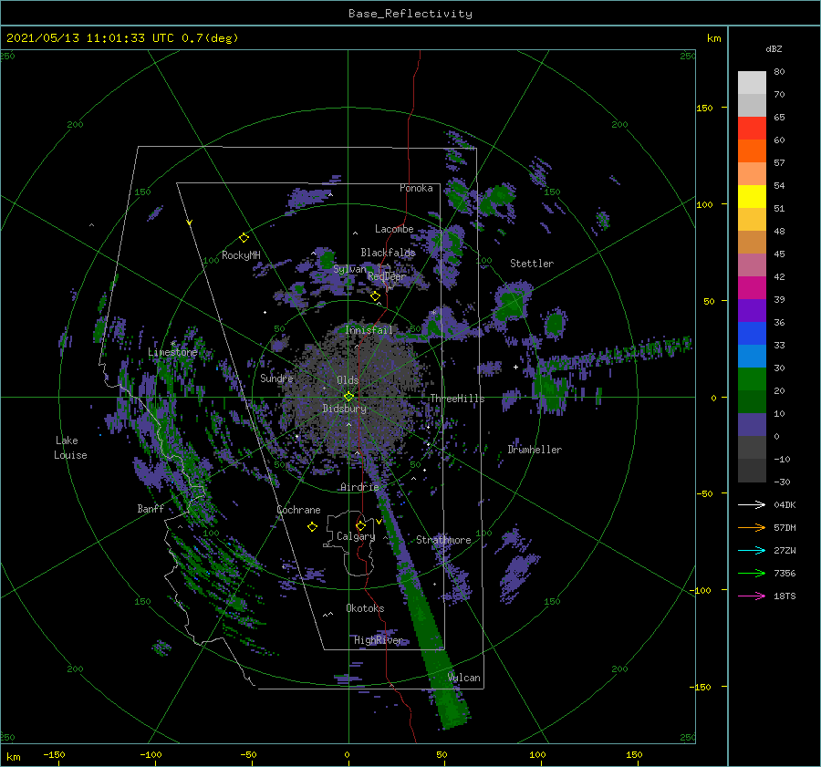Click the 18TS legend label
This screenshot has width=821, height=767.
point(785,596)
